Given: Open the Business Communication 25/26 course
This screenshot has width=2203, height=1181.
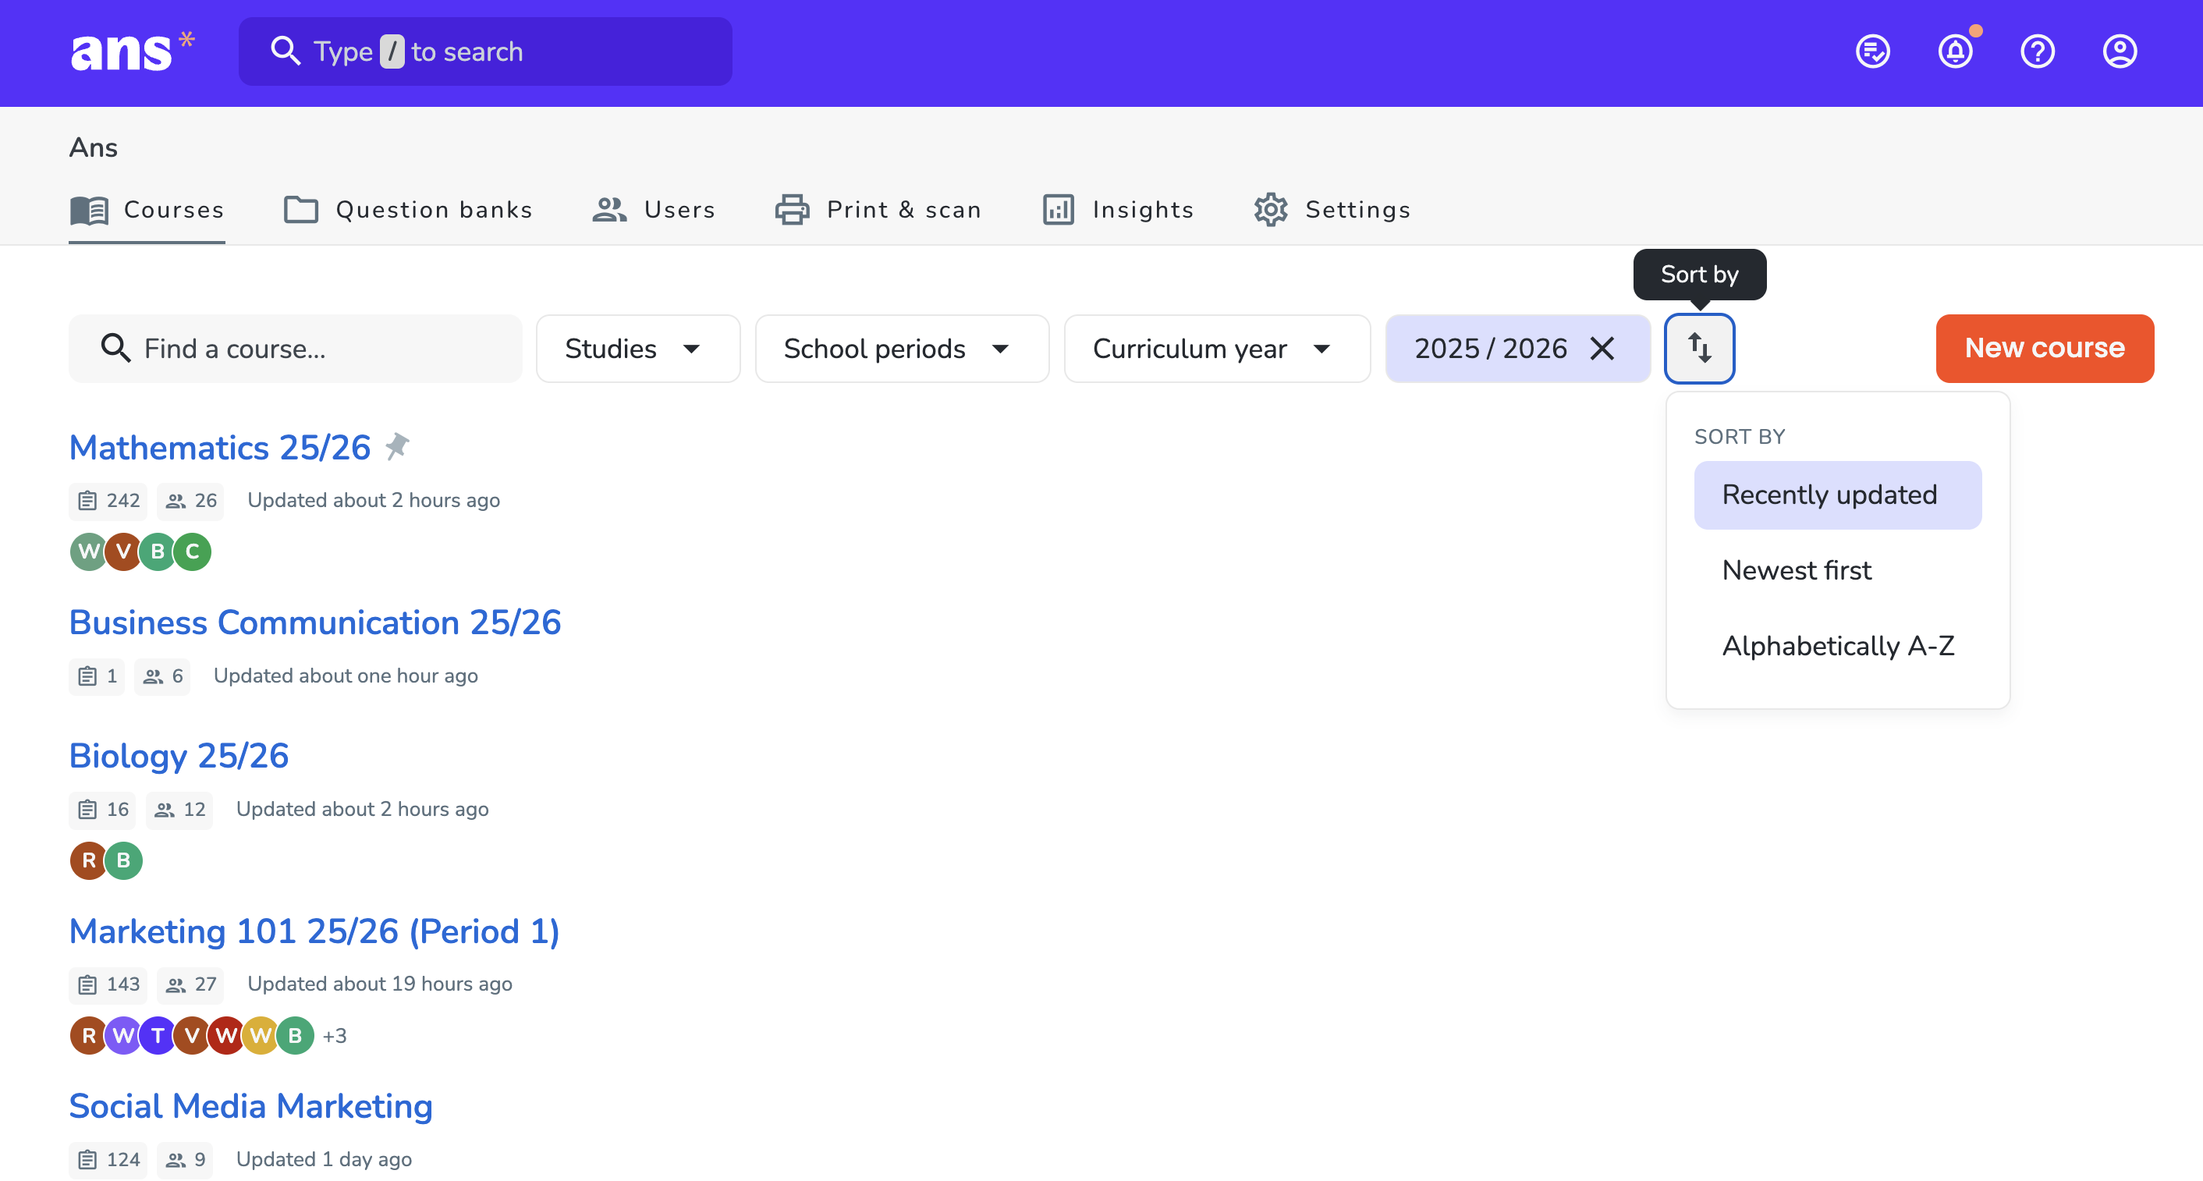Looking at the screenshot, I should [x=314, y=622].
